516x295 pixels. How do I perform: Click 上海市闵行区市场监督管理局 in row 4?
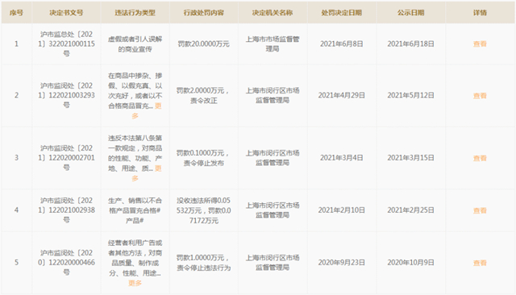click(273, 210)
